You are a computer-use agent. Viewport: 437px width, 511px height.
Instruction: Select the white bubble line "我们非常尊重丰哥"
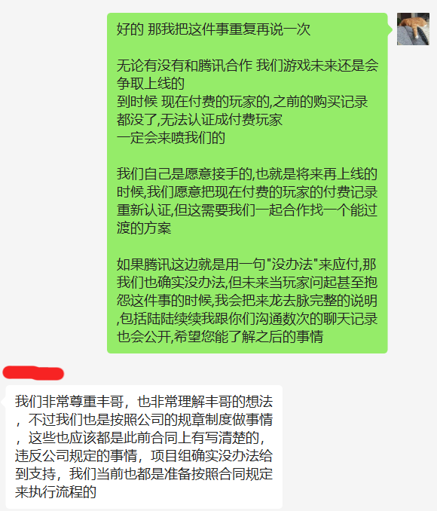coord(69,402)
